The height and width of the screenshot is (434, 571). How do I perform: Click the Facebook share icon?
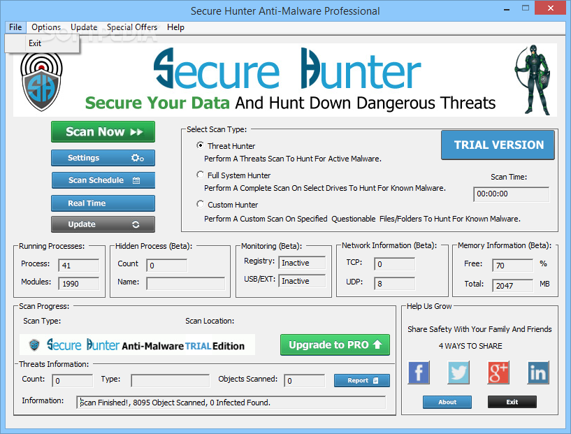419,372
